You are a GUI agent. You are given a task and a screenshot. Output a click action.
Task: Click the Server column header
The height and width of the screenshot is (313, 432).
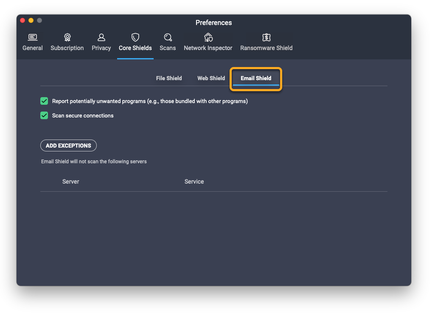click(x=71, y=182)
